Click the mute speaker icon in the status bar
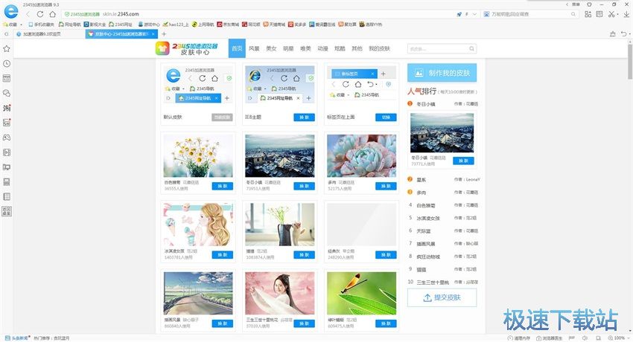 [585, 338]
